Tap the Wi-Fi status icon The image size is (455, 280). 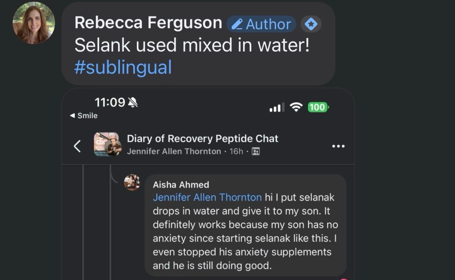click(295, 107)
